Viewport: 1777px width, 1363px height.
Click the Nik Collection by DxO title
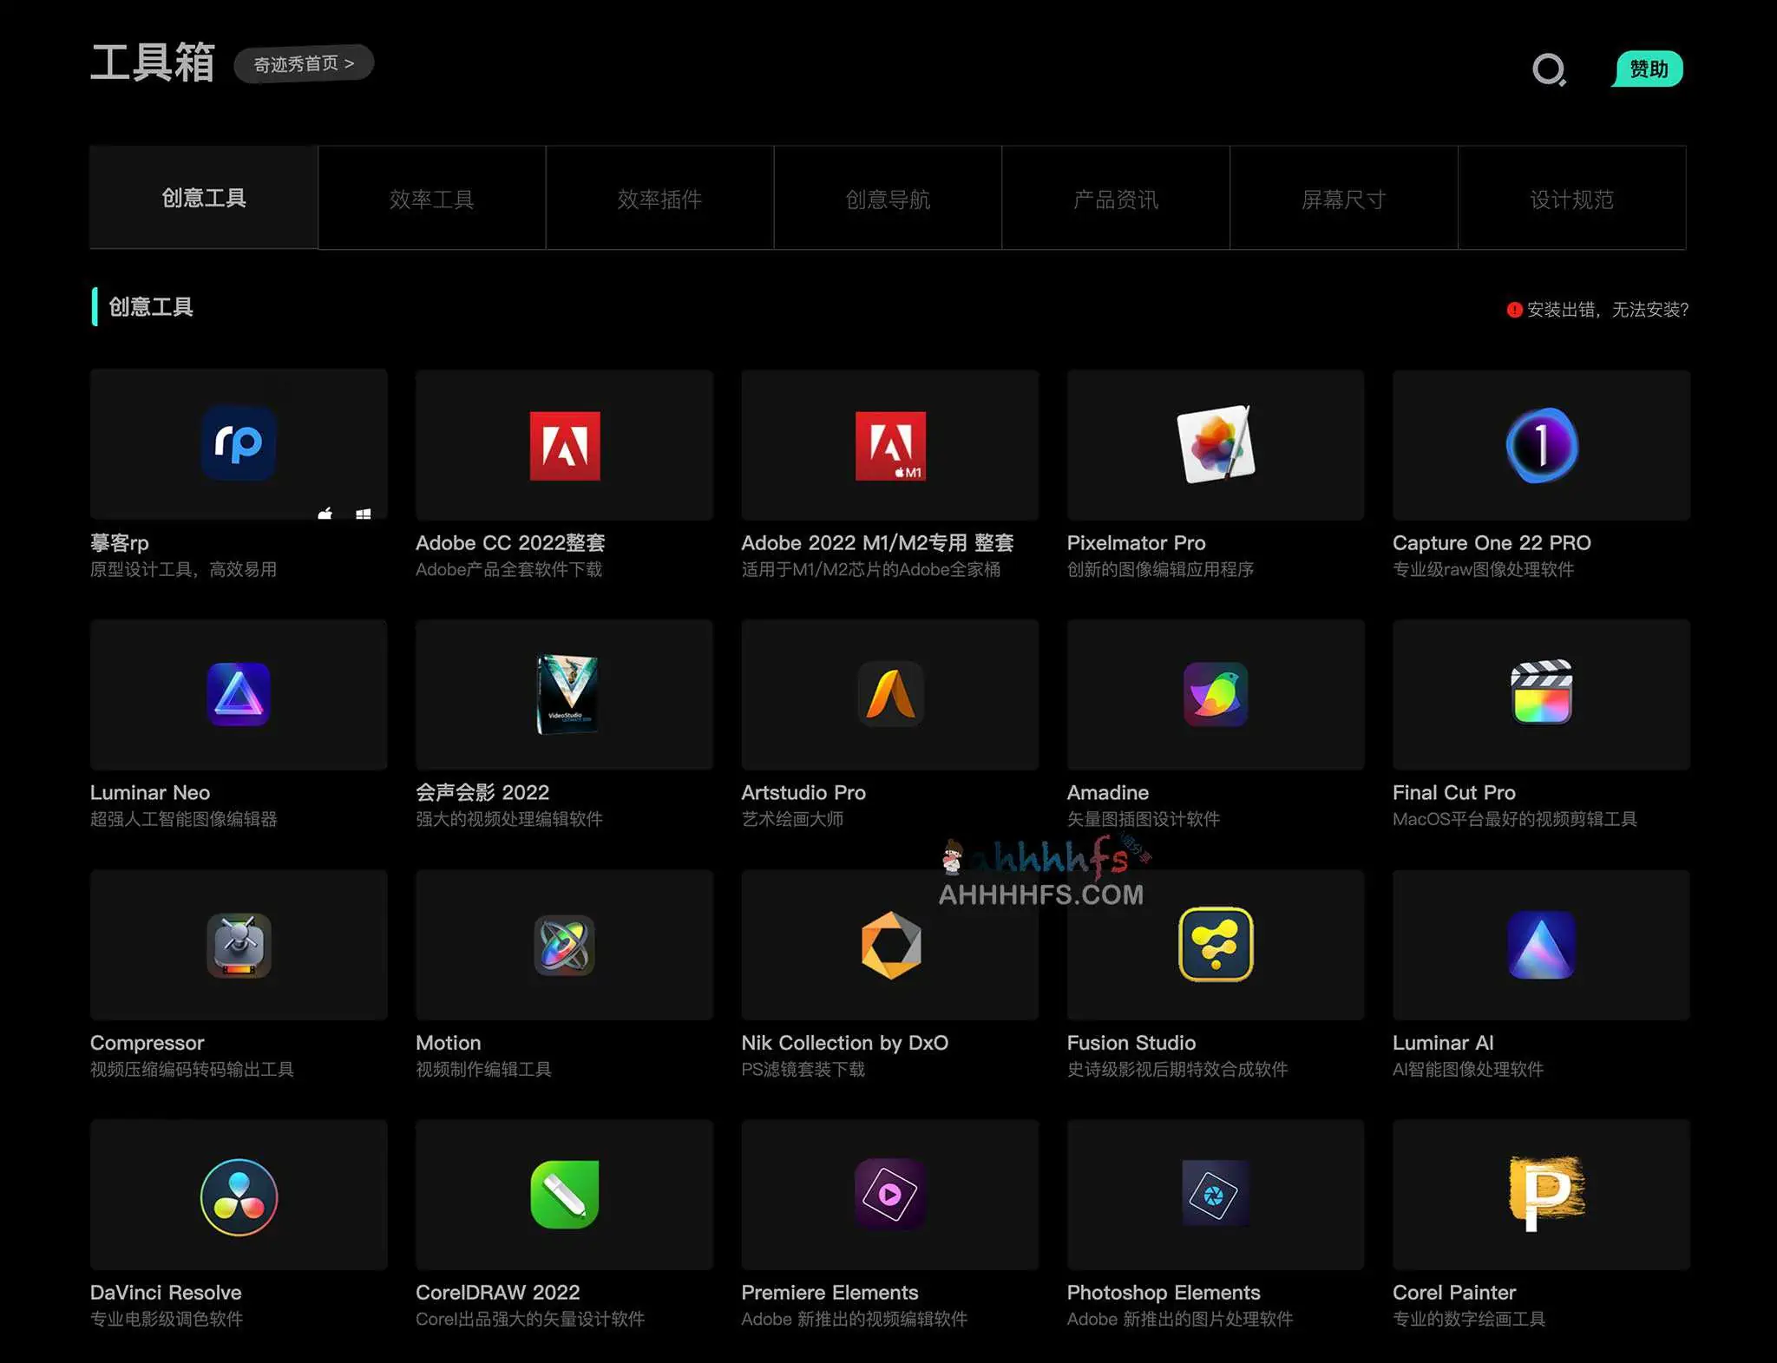pyautogui.click(x=844, y=1043)
